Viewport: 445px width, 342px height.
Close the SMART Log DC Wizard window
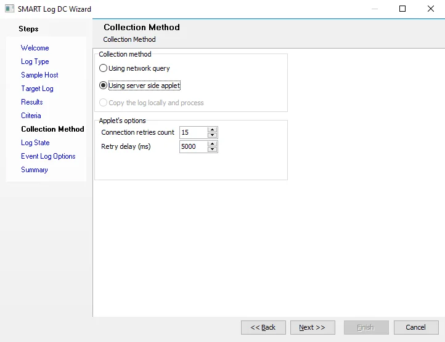click(x=431, y=9)
